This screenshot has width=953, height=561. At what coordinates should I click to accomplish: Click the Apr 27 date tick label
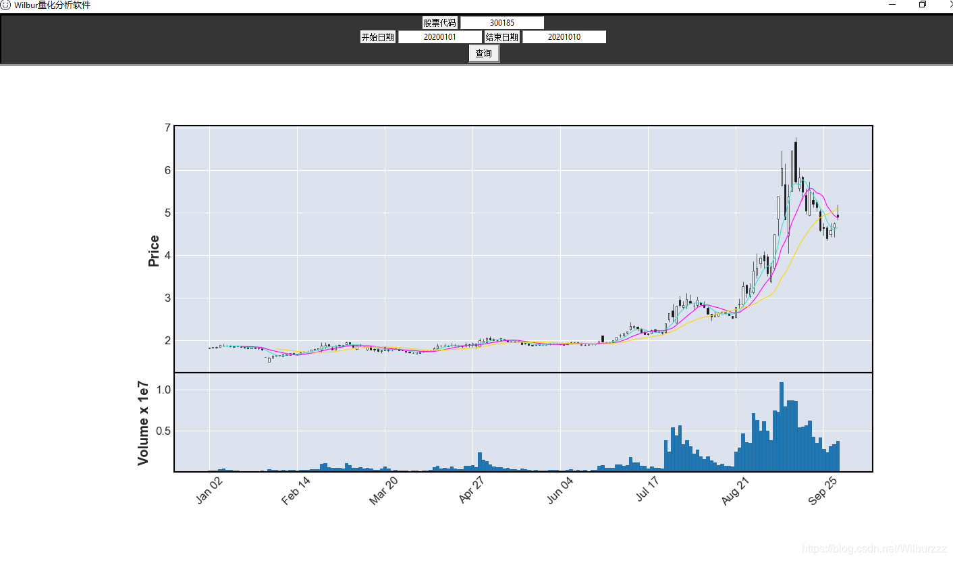[x=472, y=490]
